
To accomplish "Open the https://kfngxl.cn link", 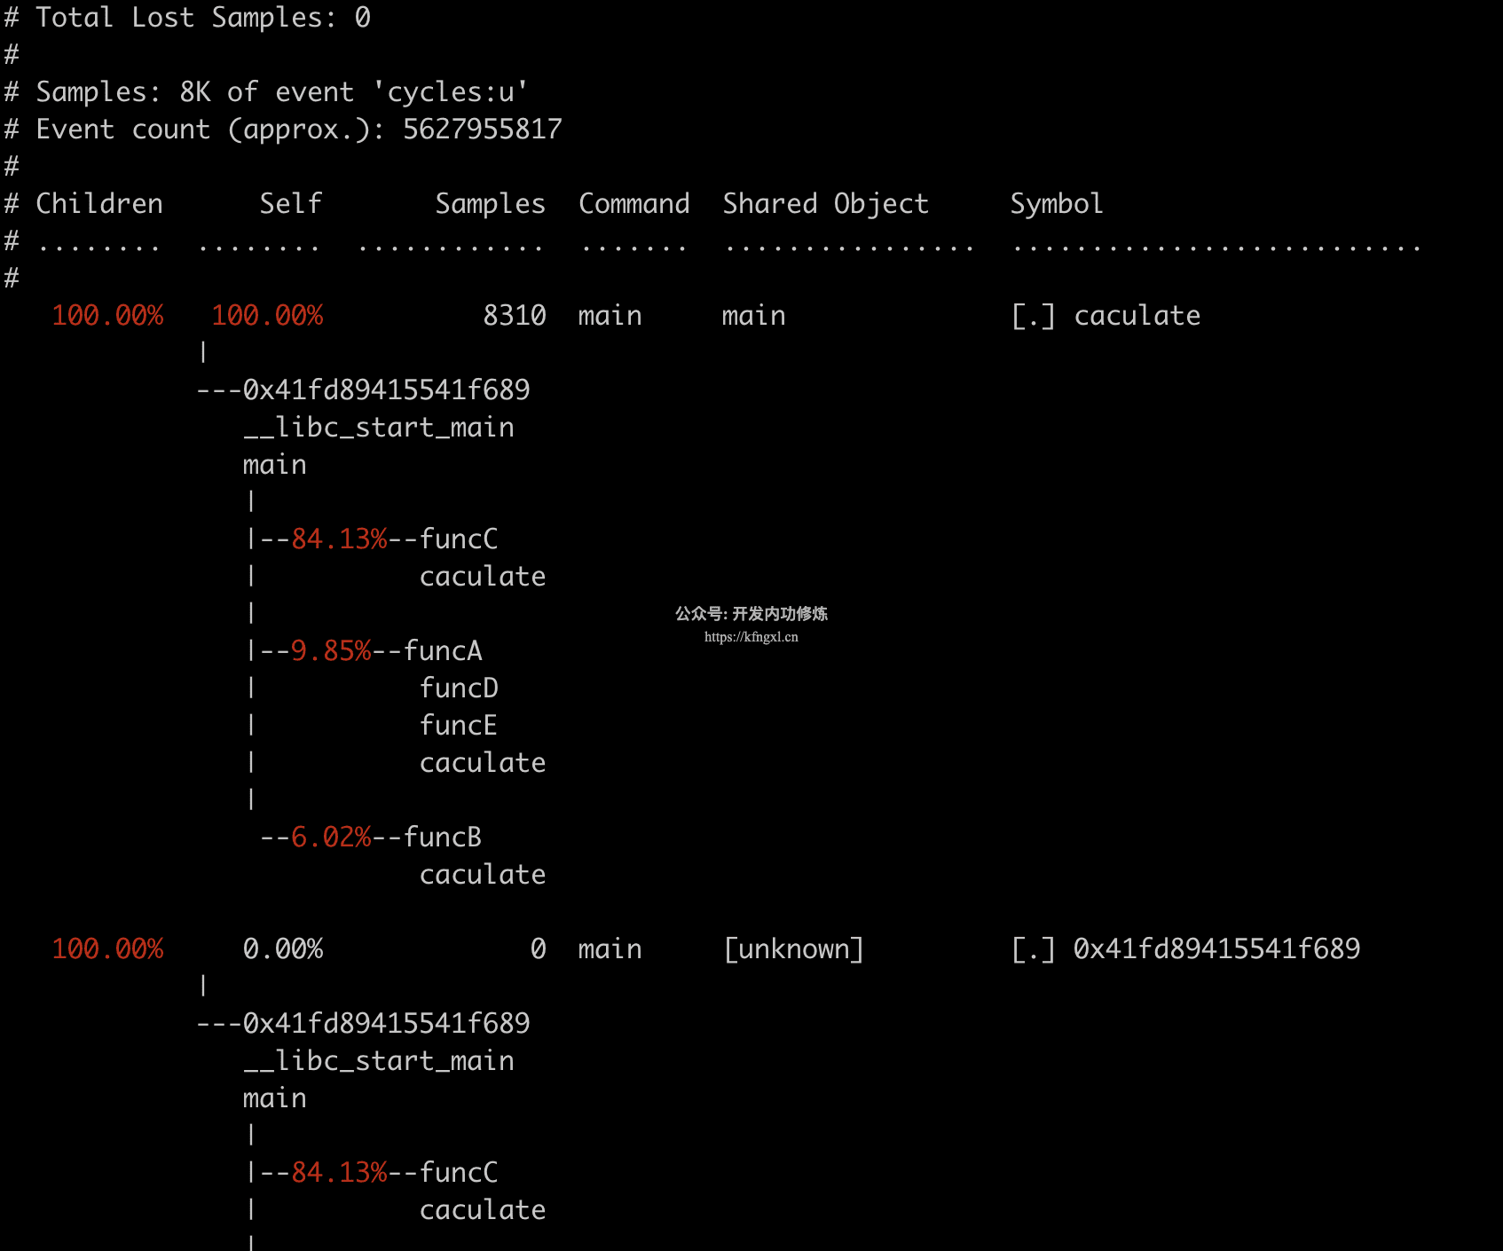I will pyautogui.click(x=751, y=636).
